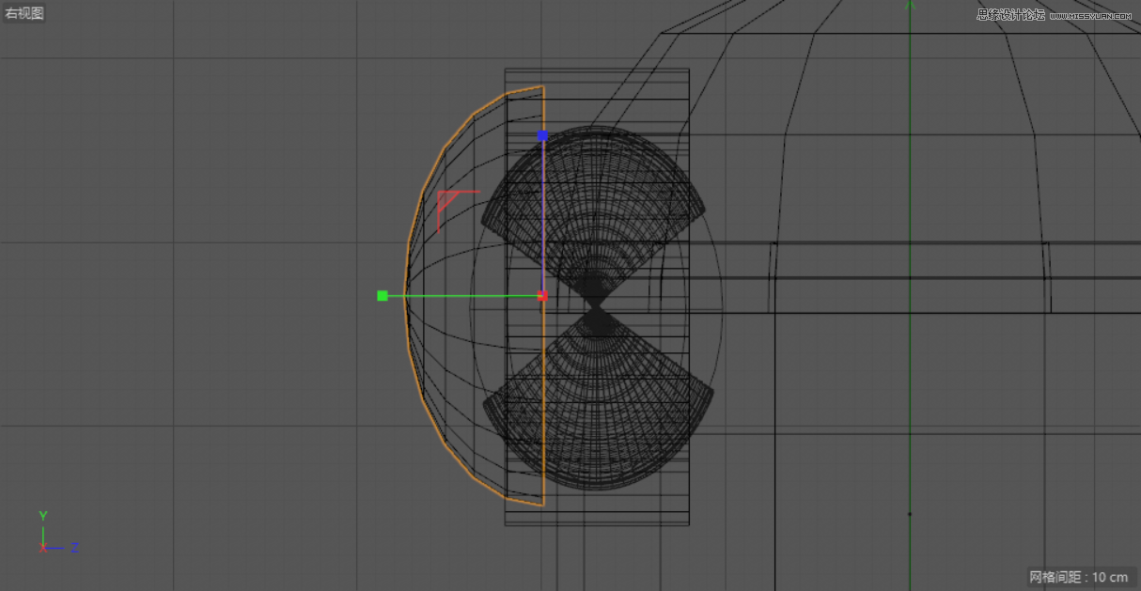Click the X label on the axis gizmo
Screen dimensions: 1141x591
pos(41,546)
